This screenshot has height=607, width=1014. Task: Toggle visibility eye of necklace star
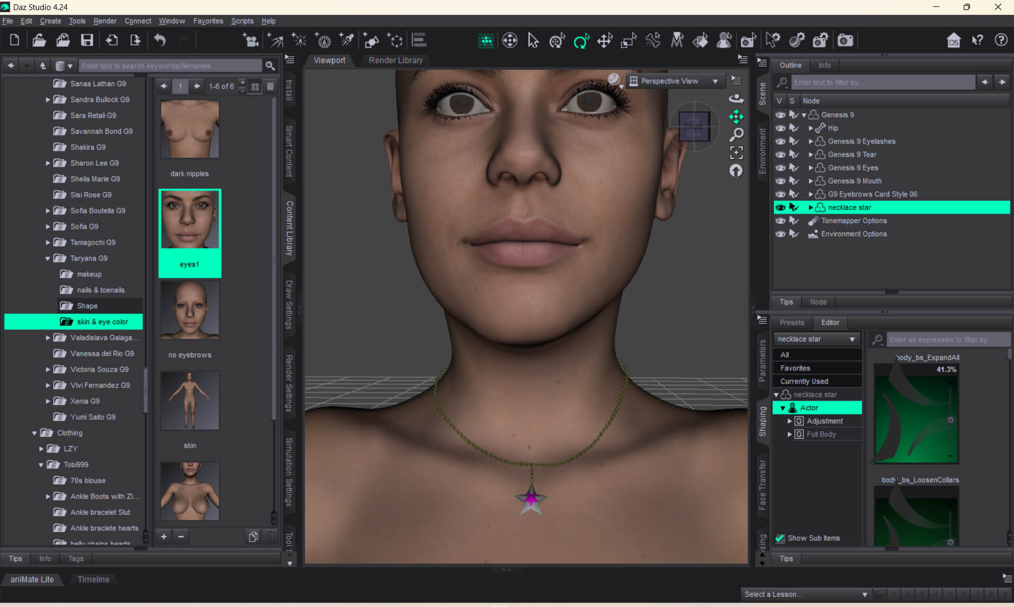click(x=780, y=207)
